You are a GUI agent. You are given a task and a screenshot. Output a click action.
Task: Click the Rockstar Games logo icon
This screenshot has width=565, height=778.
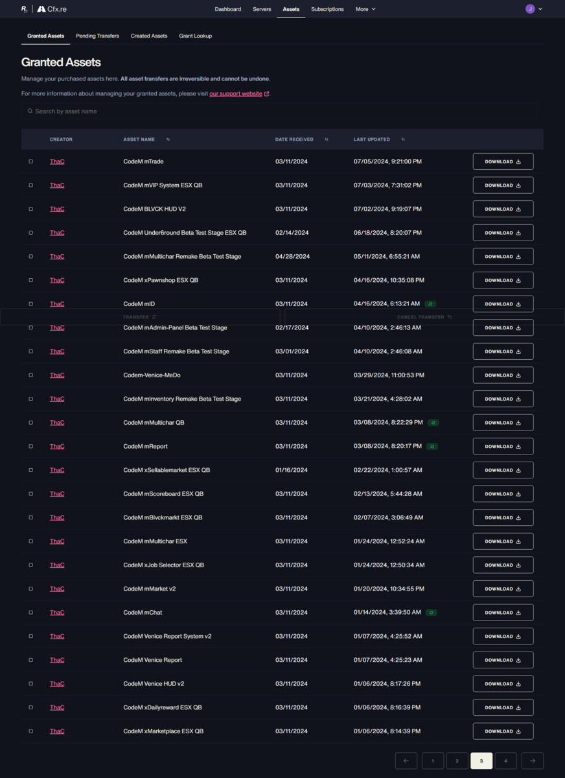[25, 9]
